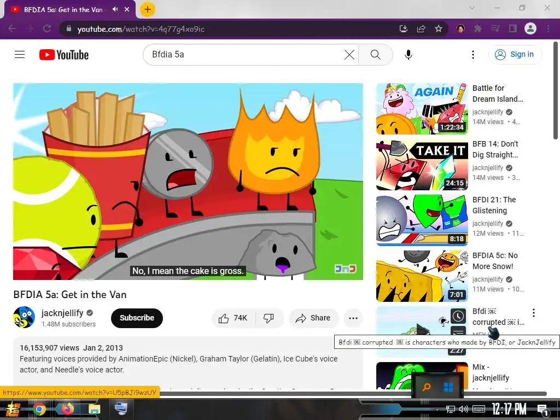The image size is (560, 420).
Task: Subscribe to jacknjellify
Action: 137,318
